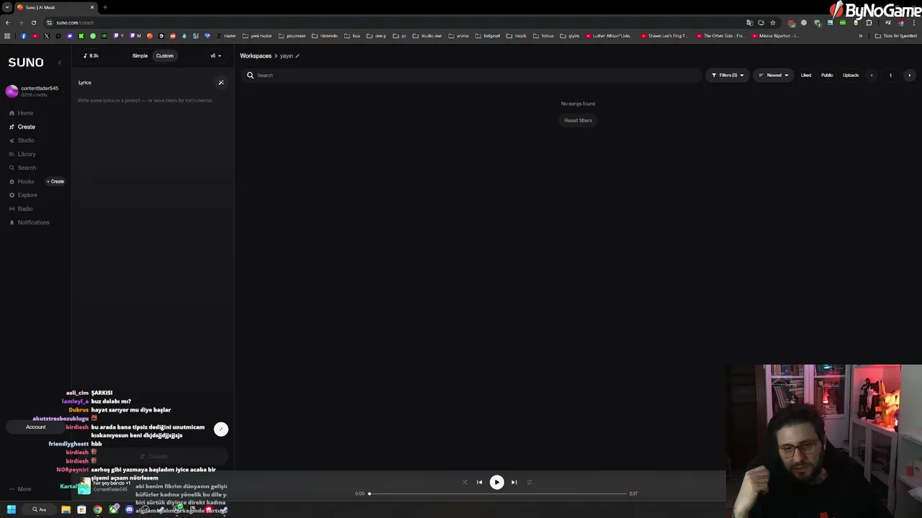Open the Newest sort dropdown
This screenshot has height=518, width=922.
point(774,75)
